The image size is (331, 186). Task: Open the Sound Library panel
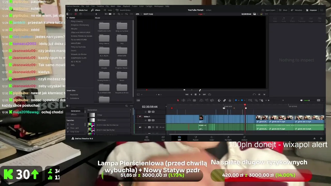[123, 10]
